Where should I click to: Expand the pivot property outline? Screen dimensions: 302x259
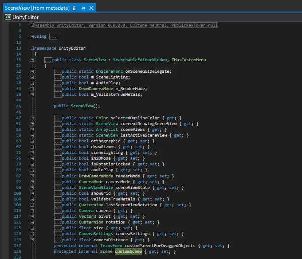[32, 216]
